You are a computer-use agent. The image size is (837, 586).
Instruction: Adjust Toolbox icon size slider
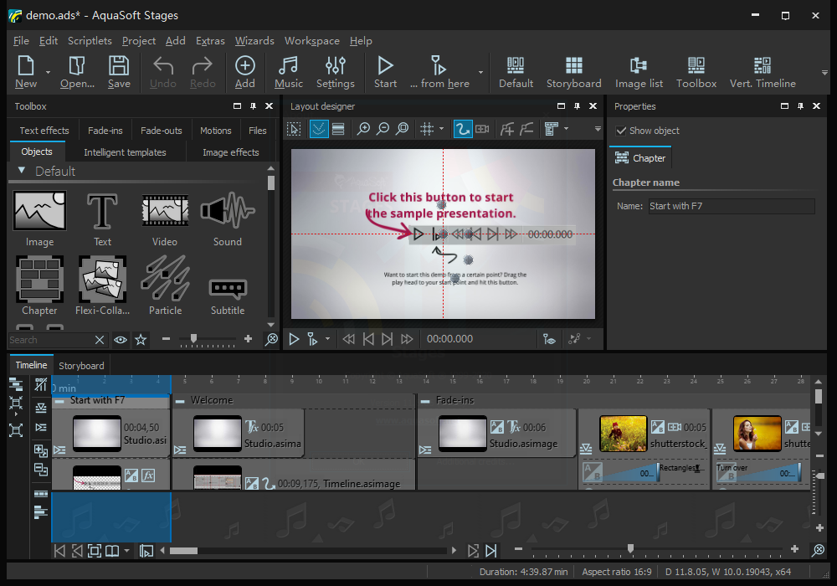coord(194,338)
